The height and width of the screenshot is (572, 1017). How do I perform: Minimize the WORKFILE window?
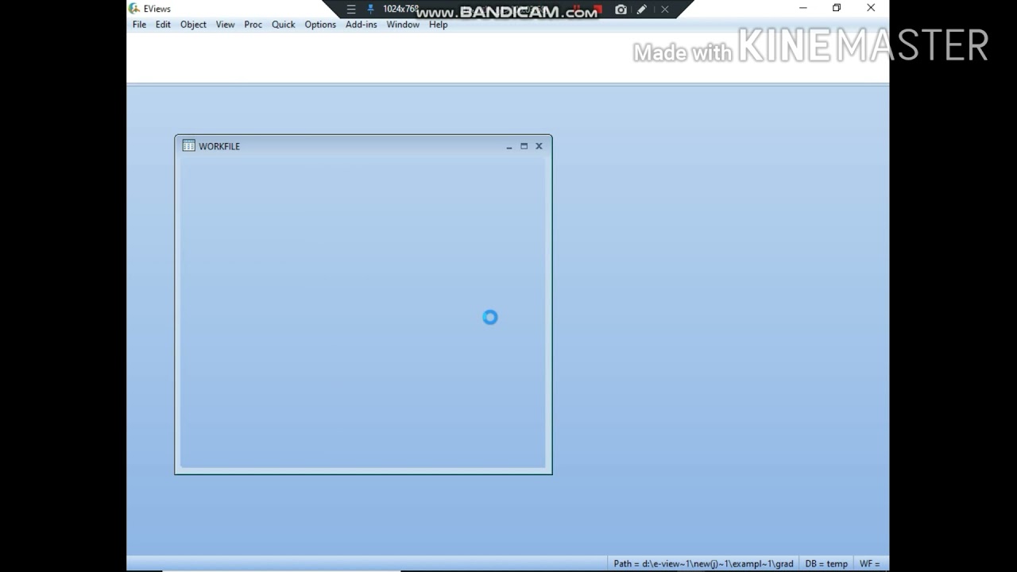click(x=509, y=146)
